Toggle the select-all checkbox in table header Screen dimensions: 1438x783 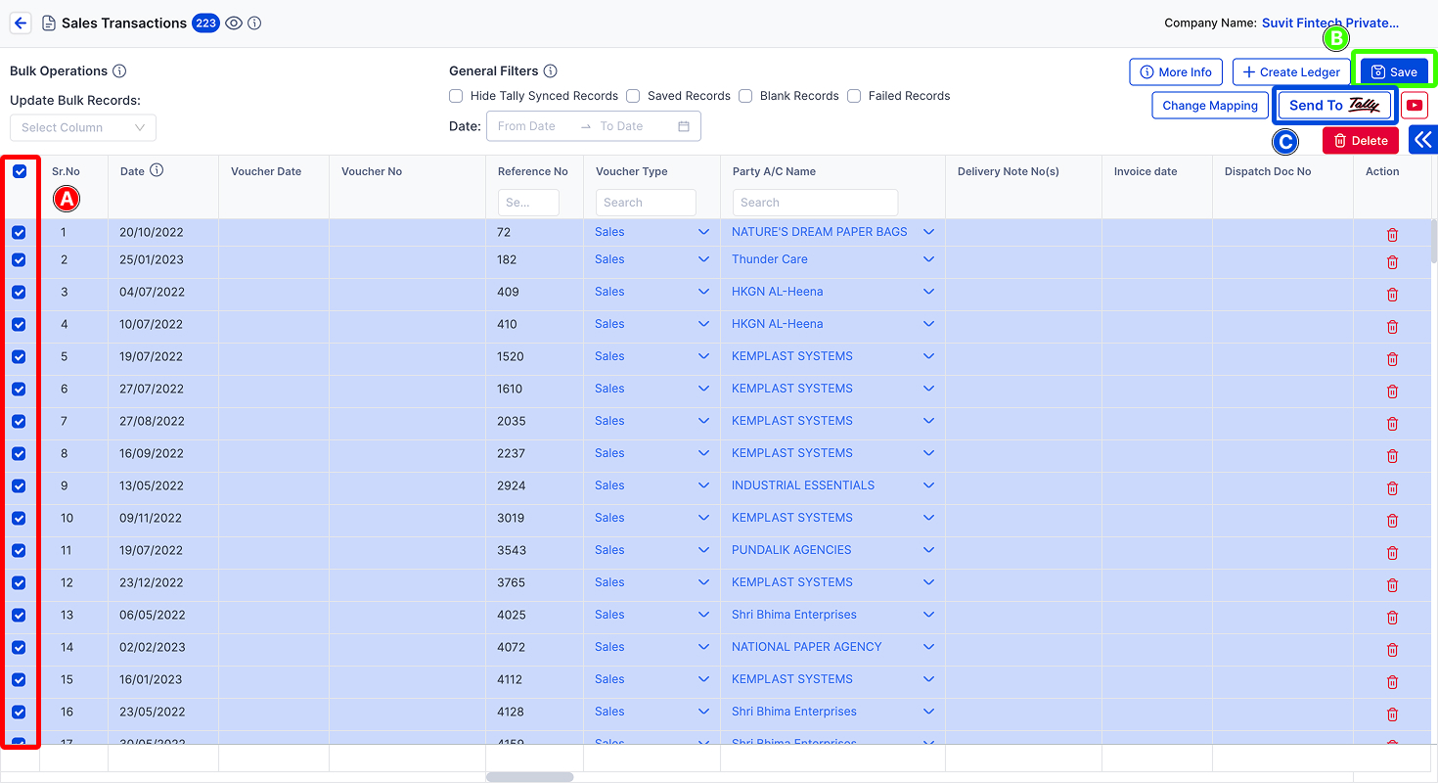tap(20, 171)
